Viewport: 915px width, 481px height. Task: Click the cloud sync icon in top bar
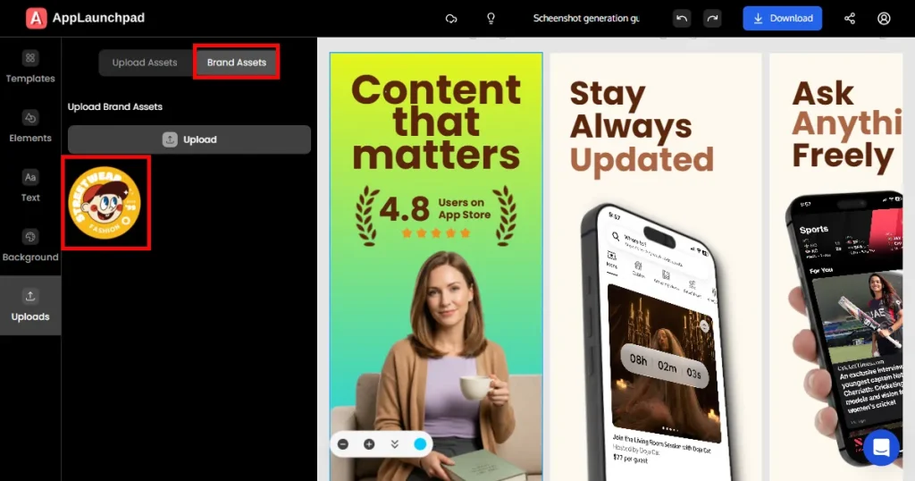tap(451, 19)
